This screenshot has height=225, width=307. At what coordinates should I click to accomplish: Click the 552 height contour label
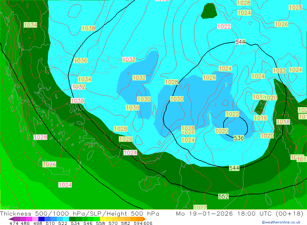pyautogui.click(x=223, y=196)
